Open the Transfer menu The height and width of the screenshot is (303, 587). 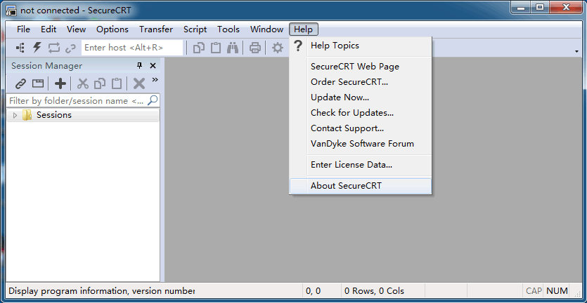pyautogui.click(x=156, y=29)
